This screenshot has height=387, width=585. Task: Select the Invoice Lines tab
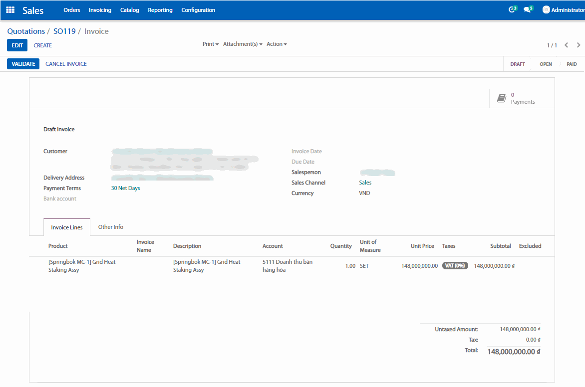point(67,227)
